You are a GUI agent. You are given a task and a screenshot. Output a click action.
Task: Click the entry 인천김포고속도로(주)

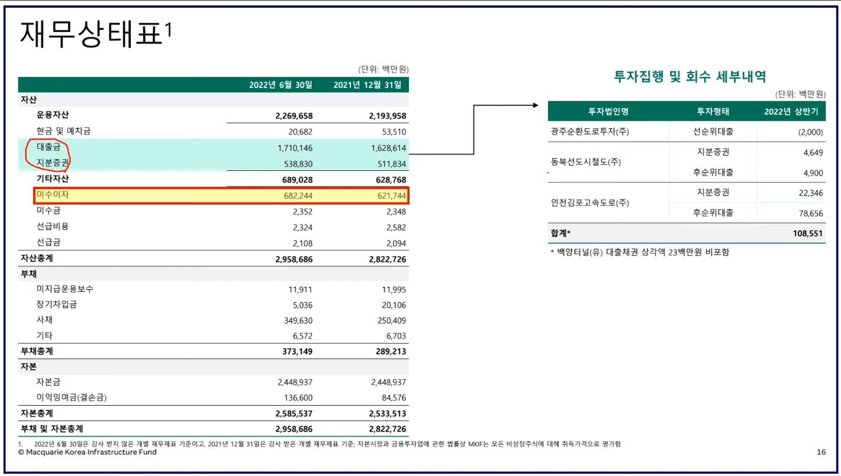[x=589, y=203]
